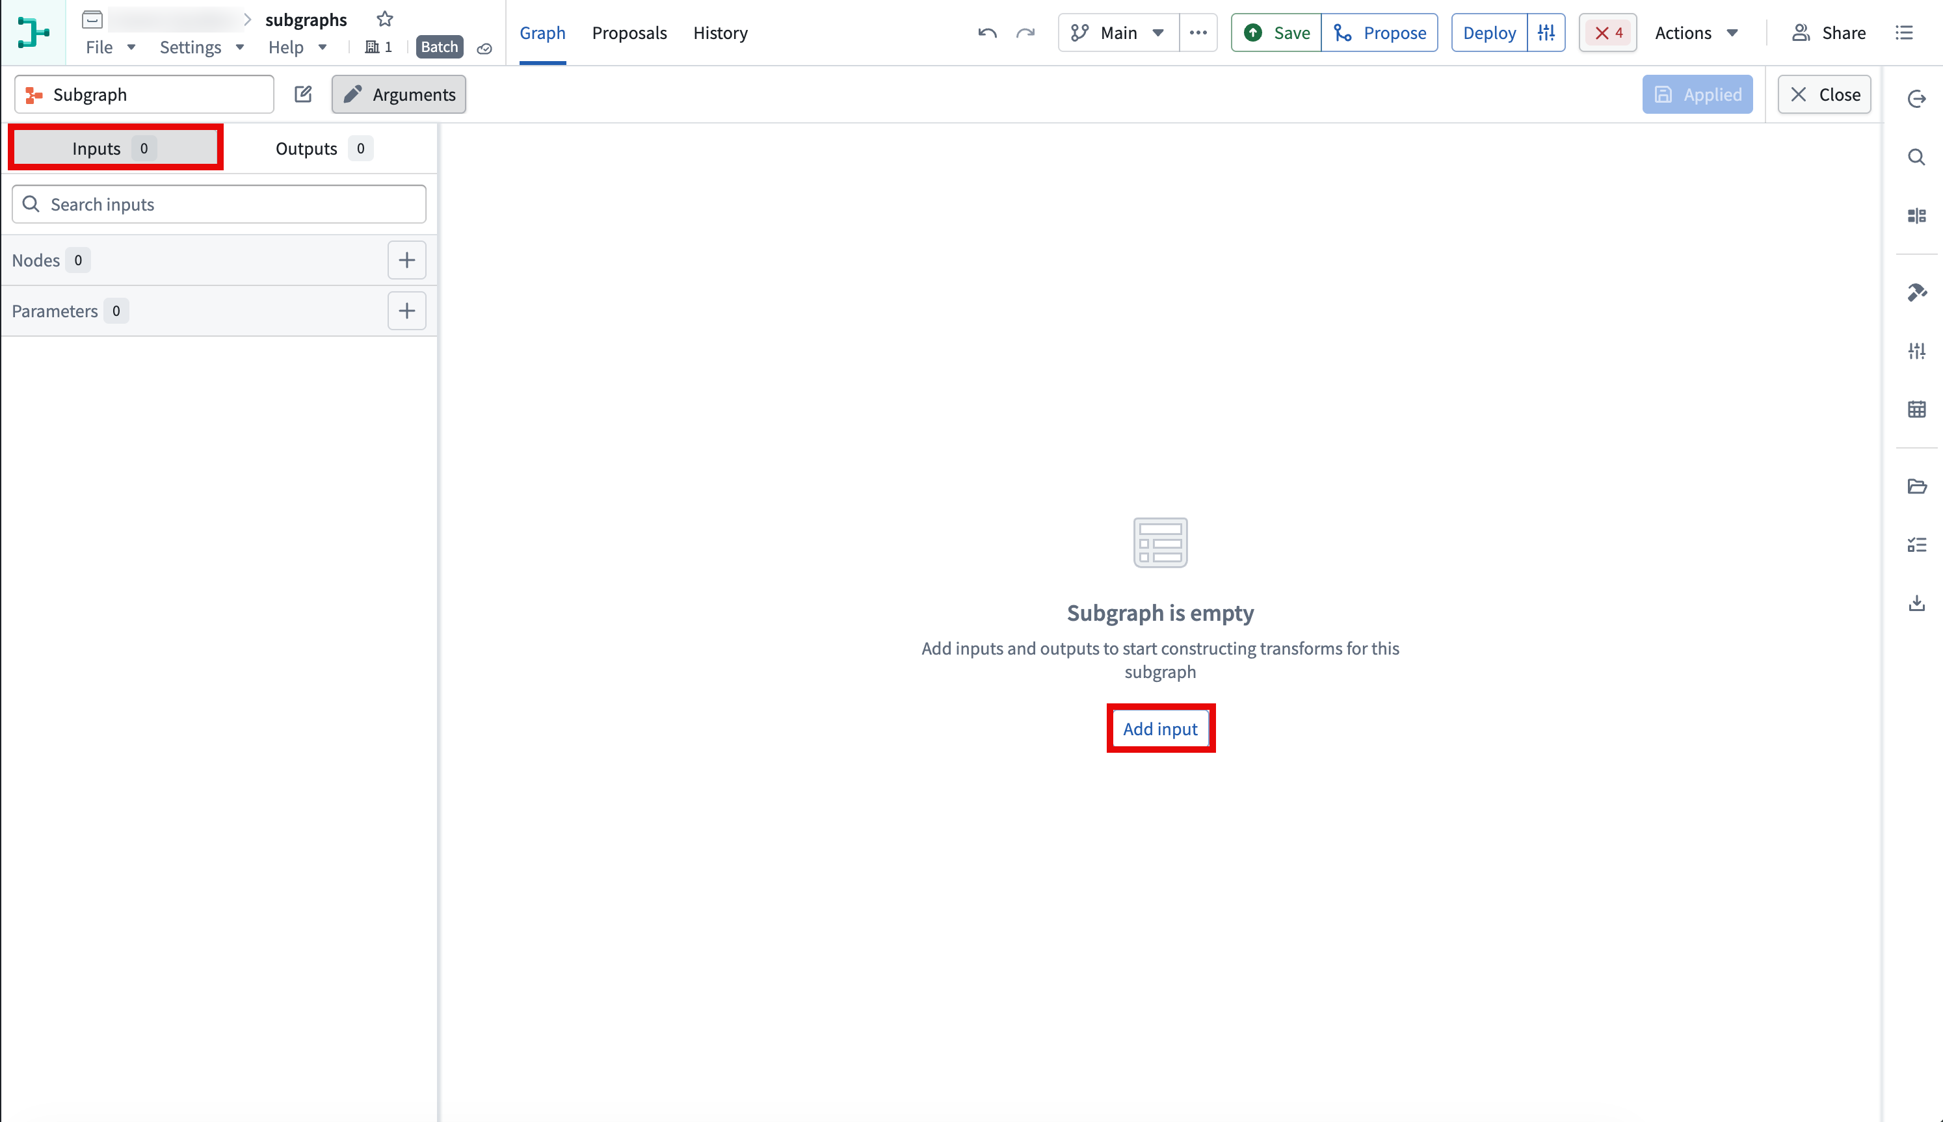
Task: Open the sliders settings icon in right sidebar
Action: click(x=1916, y=350)
